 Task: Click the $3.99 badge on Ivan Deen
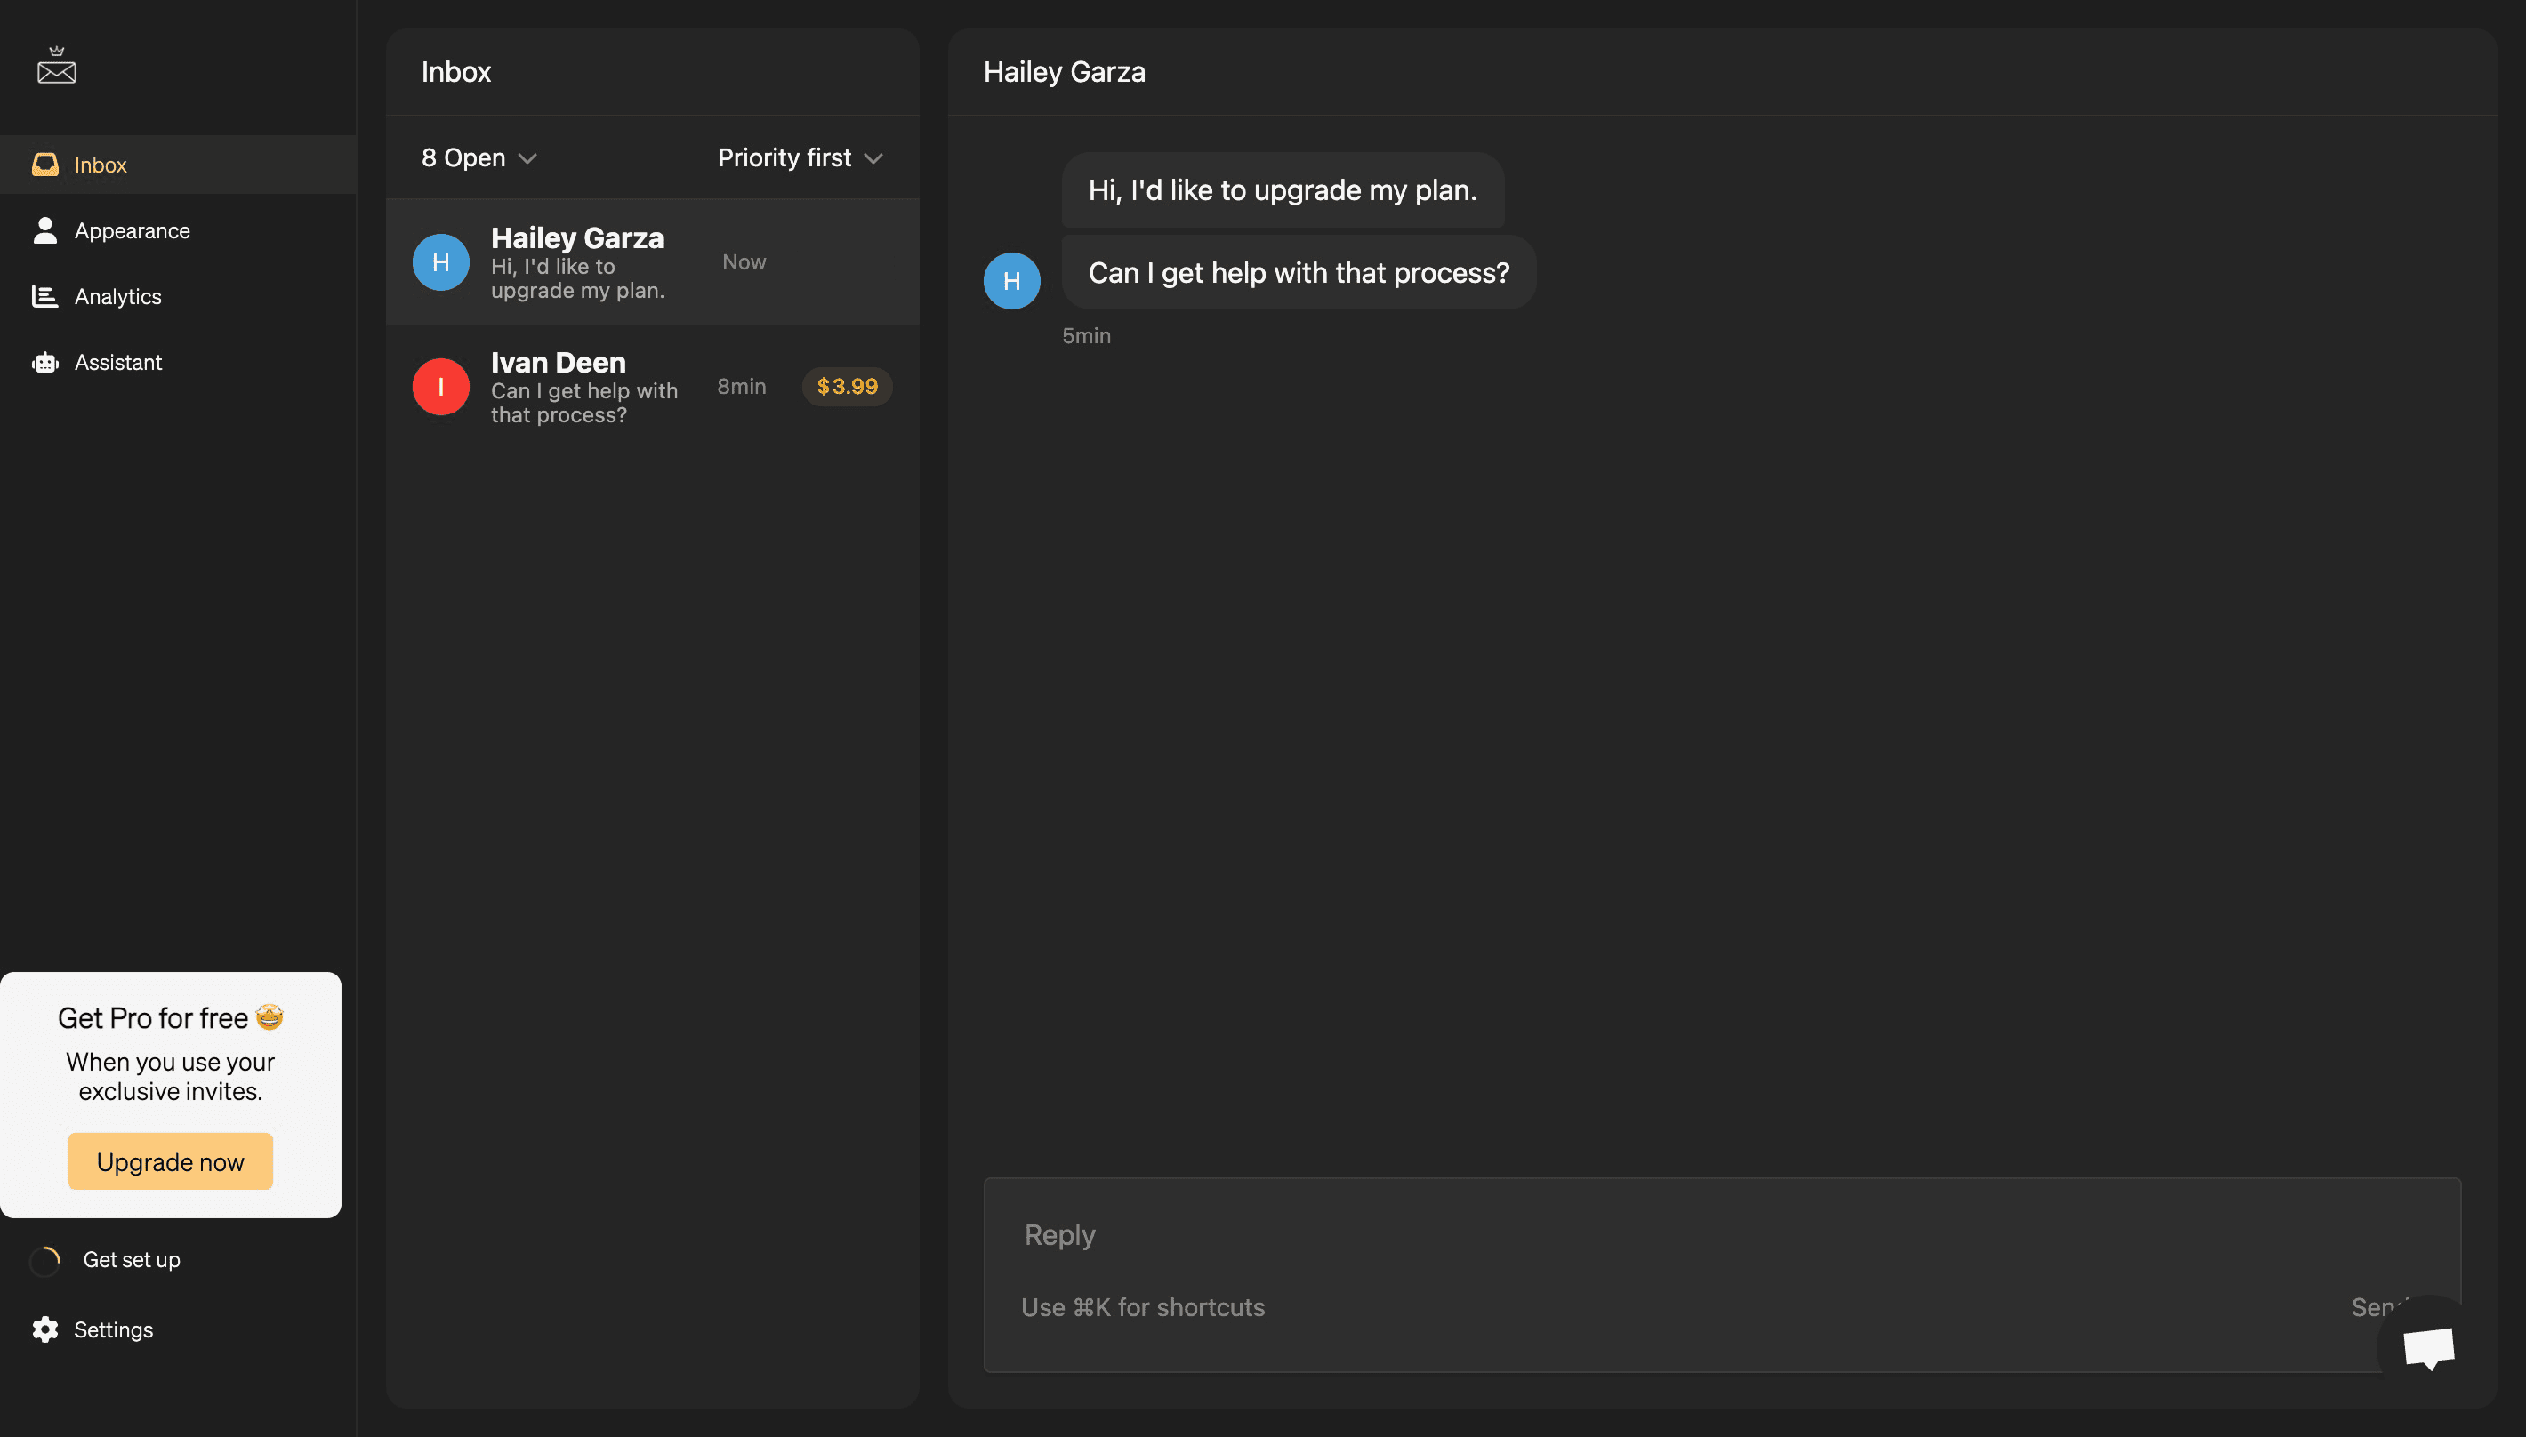847,386
